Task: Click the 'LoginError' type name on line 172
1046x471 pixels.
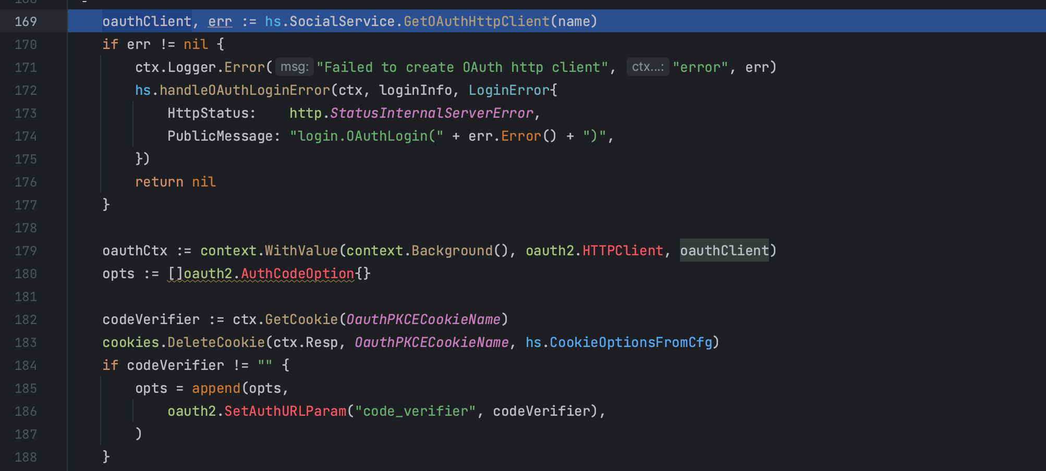Action: pyautogui.click(x=509, y=90)
